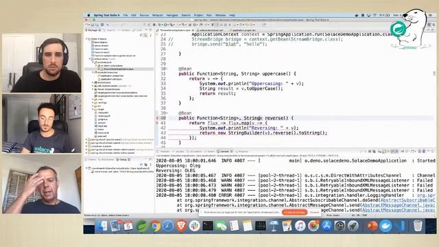Screen dimensions: 439x247
Task: Open Docker whale icon in the Dock
Action: coord(385,226)
